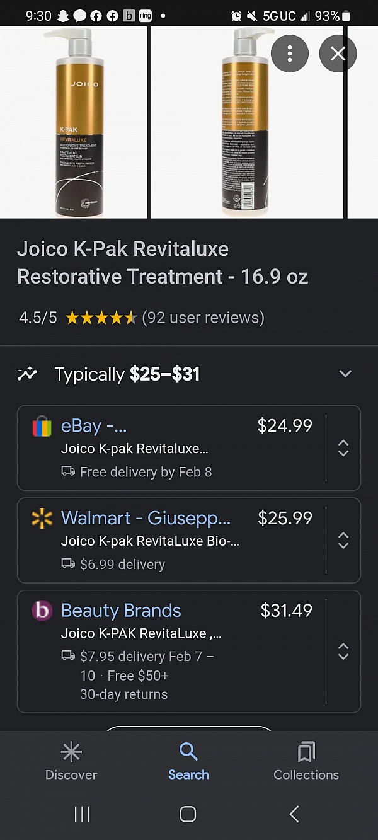Open the Walmart - Giuseppe seller link
The width and height of the screenshot is (378, 840).
tap(146, 518)
